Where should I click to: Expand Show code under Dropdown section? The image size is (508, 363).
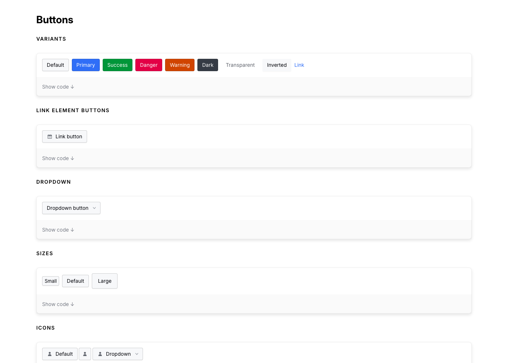58,230
